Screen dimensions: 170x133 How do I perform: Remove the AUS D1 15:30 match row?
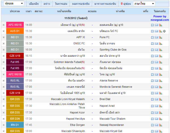[x=4, y=31]
